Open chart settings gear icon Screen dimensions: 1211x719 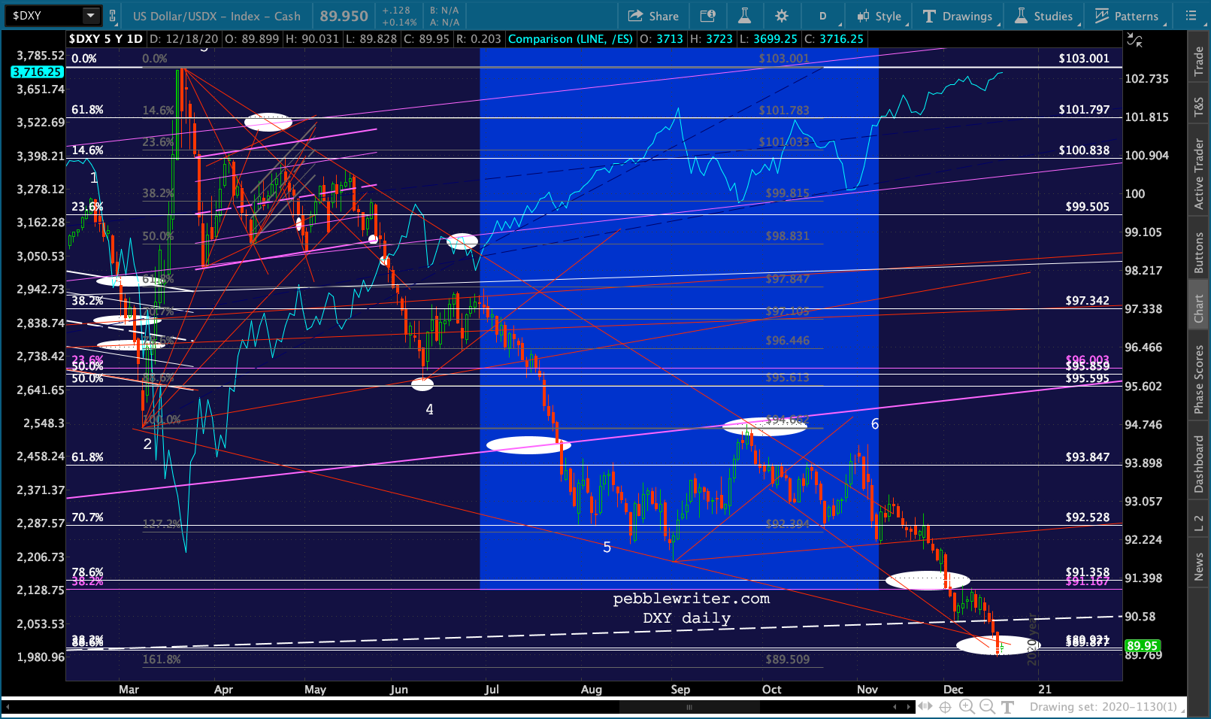pyautogui.click(x=782, y=16)
